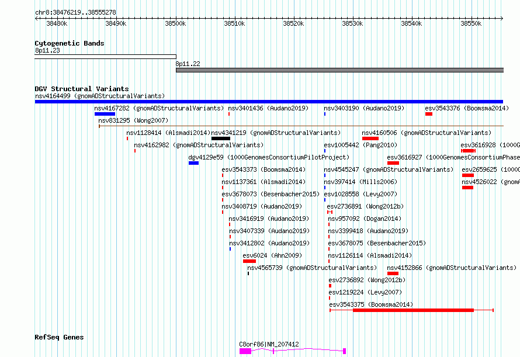The width and height of the screenshot is (520, 357).
Task: Click esv3543375 (Boomsma2014) label
Action: point(371,304)
